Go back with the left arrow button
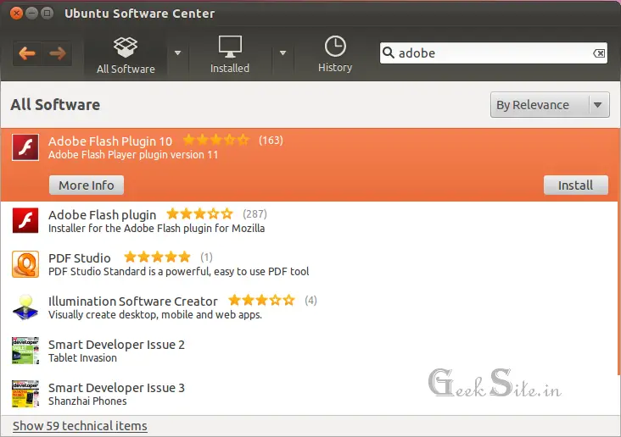The width and height of the screenshot is (621, 437). pyautogui.click(x=27, y=53)
